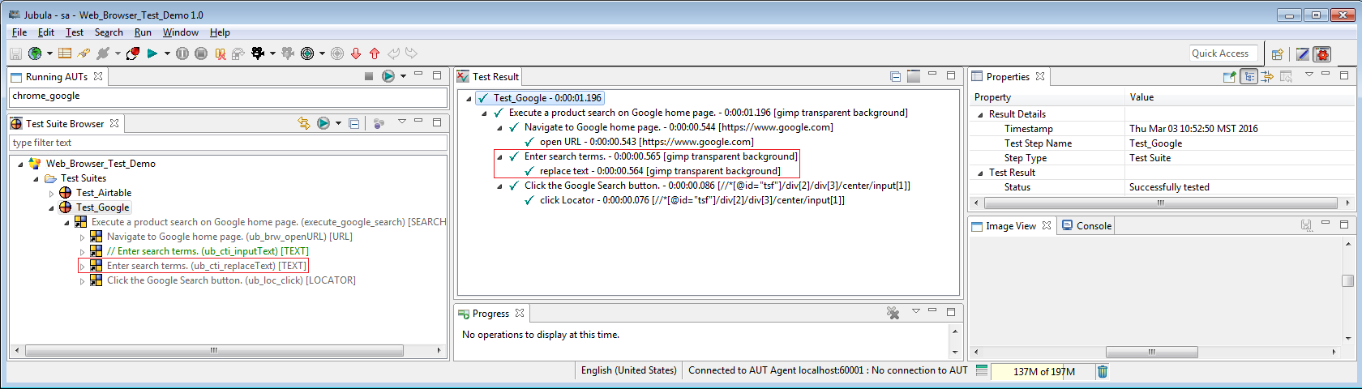
Task: Open the Search menu
Action: click(109, 32)
